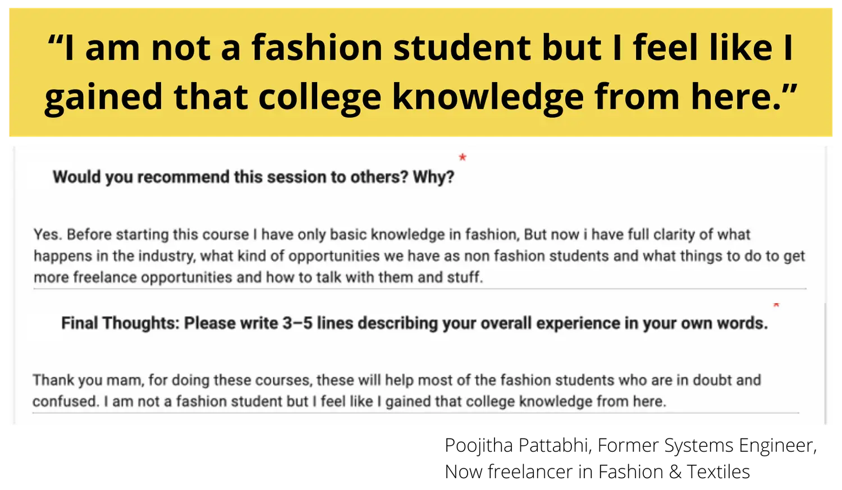Click the underline below the recommend answer
This screenshot has width=842, height=490.
pos(420,289)
